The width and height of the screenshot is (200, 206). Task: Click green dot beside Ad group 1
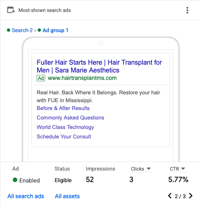pyautogui.click(x=39, y=30)
